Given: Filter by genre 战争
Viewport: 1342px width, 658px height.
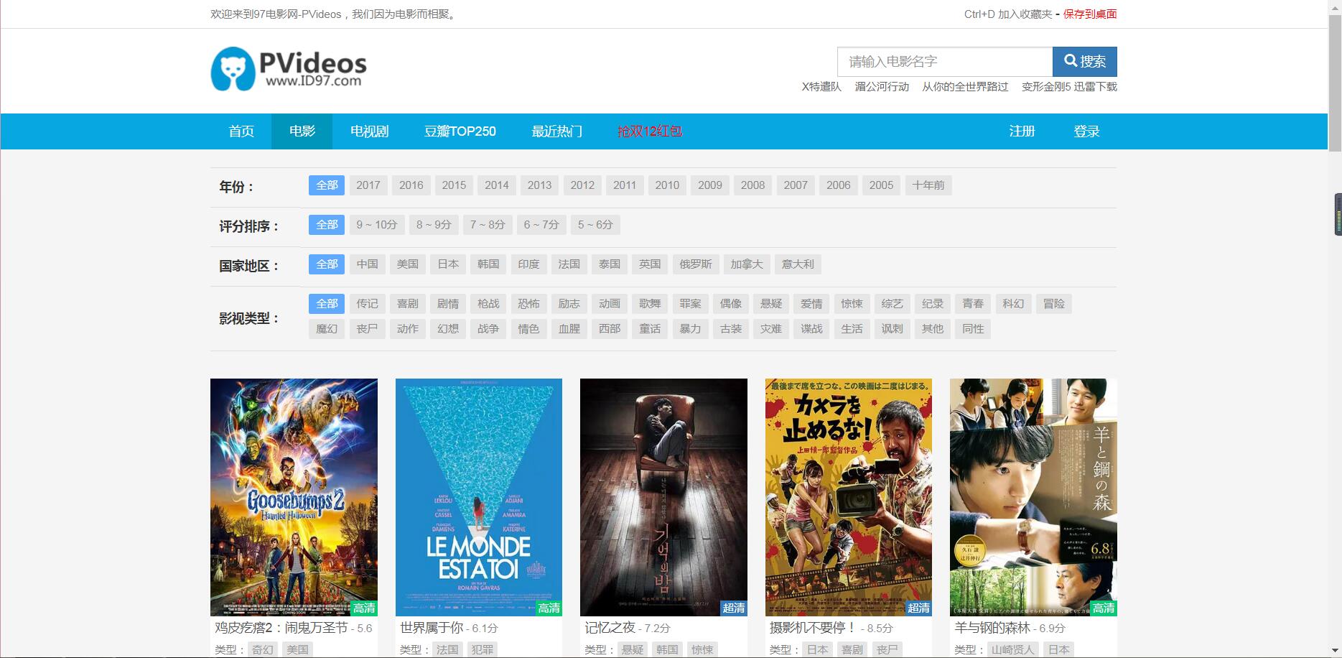Looking at the screenshot, I should (488, 329).
